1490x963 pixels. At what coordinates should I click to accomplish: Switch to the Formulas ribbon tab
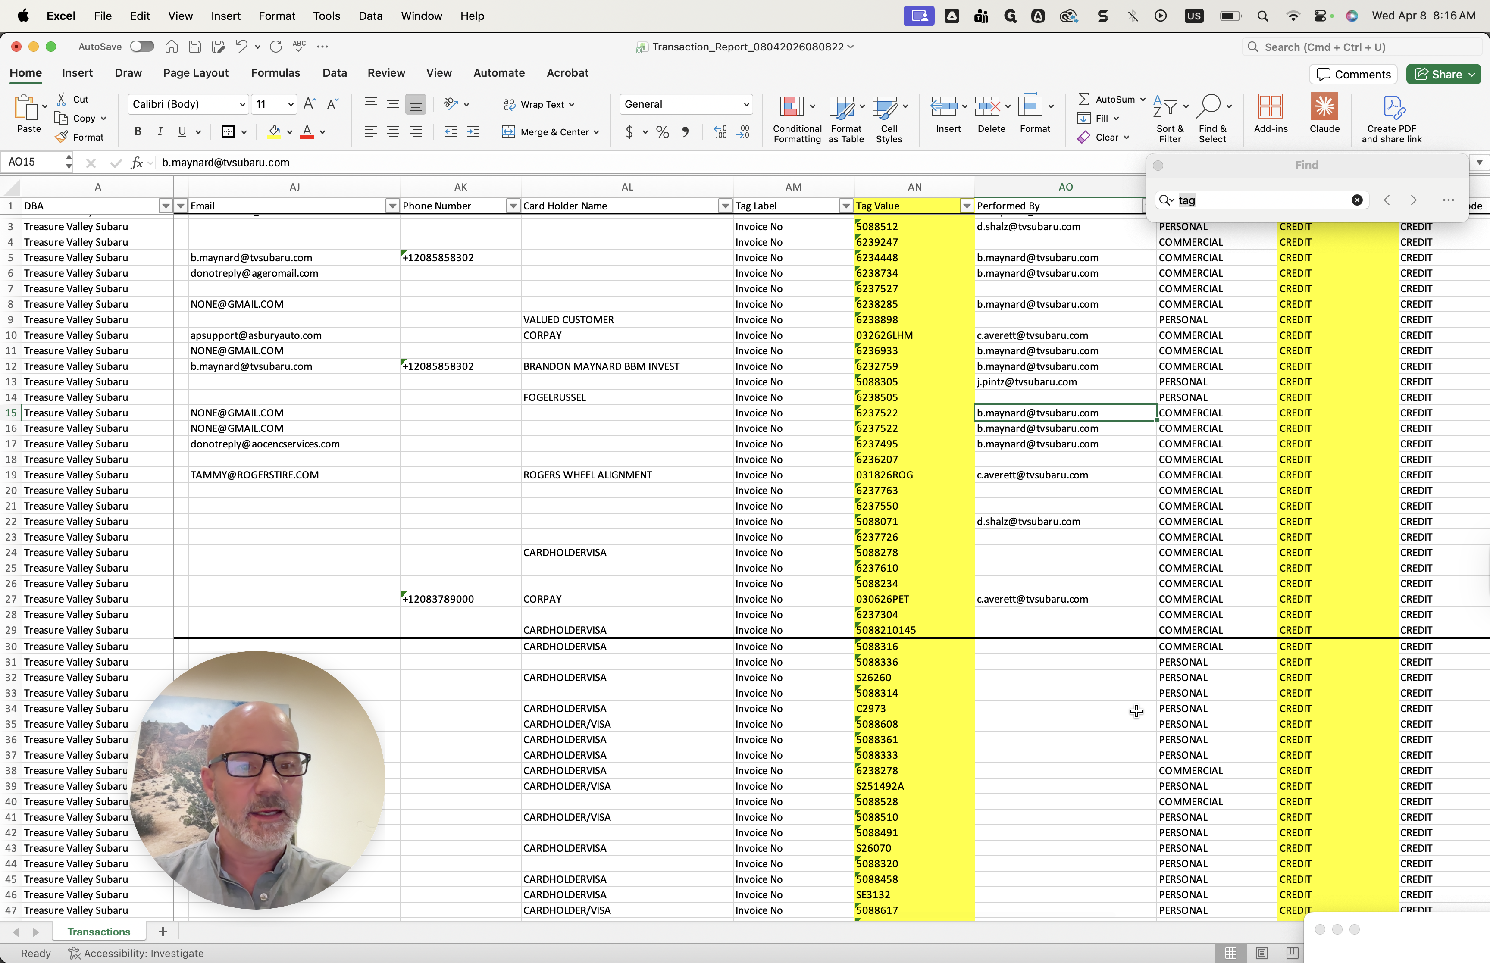(275, 72)
